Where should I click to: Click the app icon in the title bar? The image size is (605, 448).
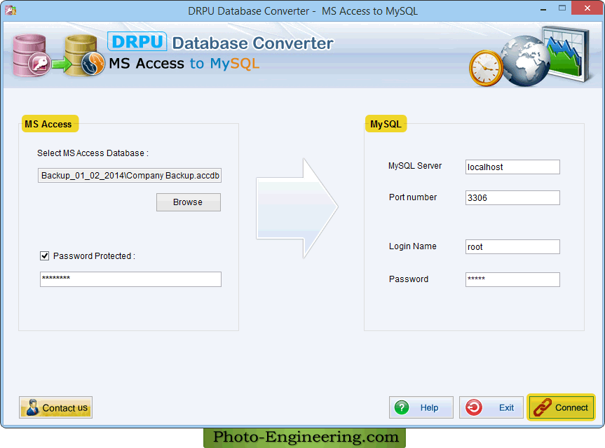point(11,10)
